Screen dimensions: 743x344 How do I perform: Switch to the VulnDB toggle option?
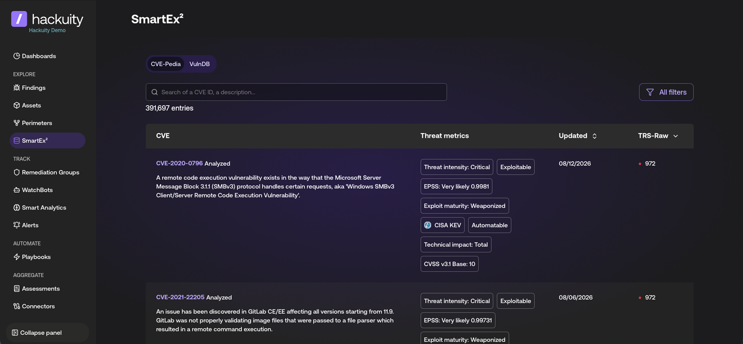(200, 64)
